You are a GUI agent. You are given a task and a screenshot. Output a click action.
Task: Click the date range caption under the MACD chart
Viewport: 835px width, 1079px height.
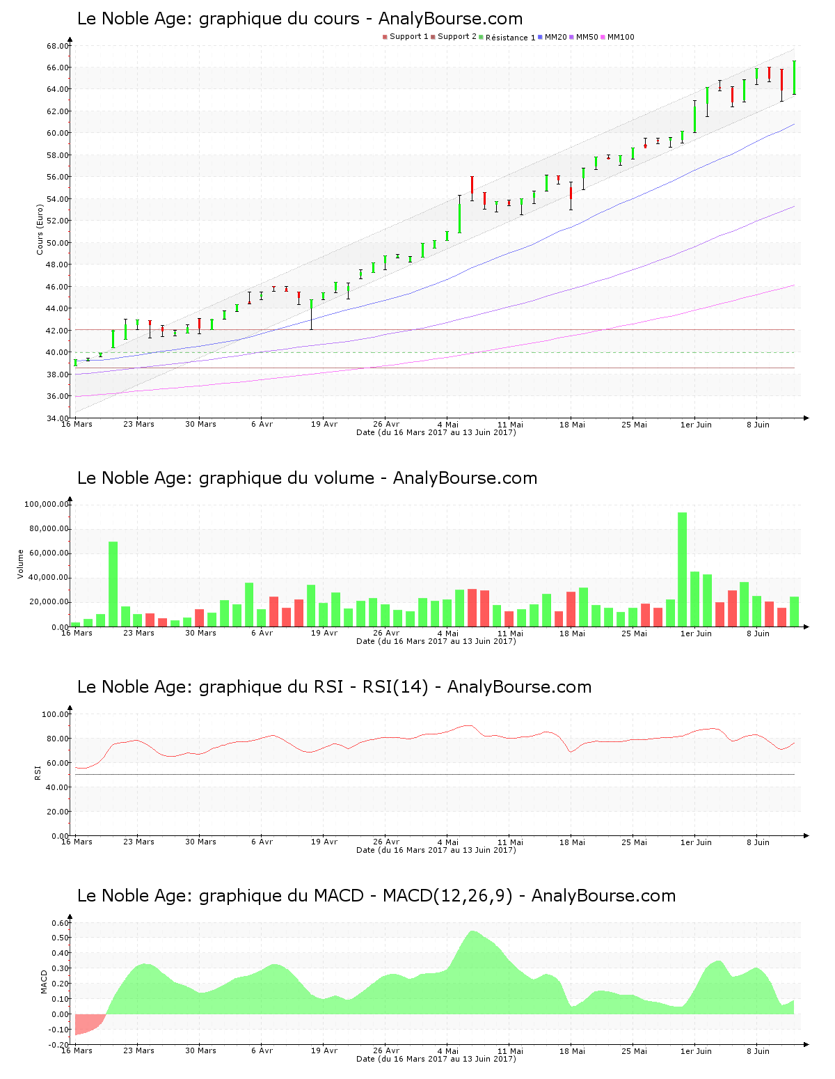436,1059
